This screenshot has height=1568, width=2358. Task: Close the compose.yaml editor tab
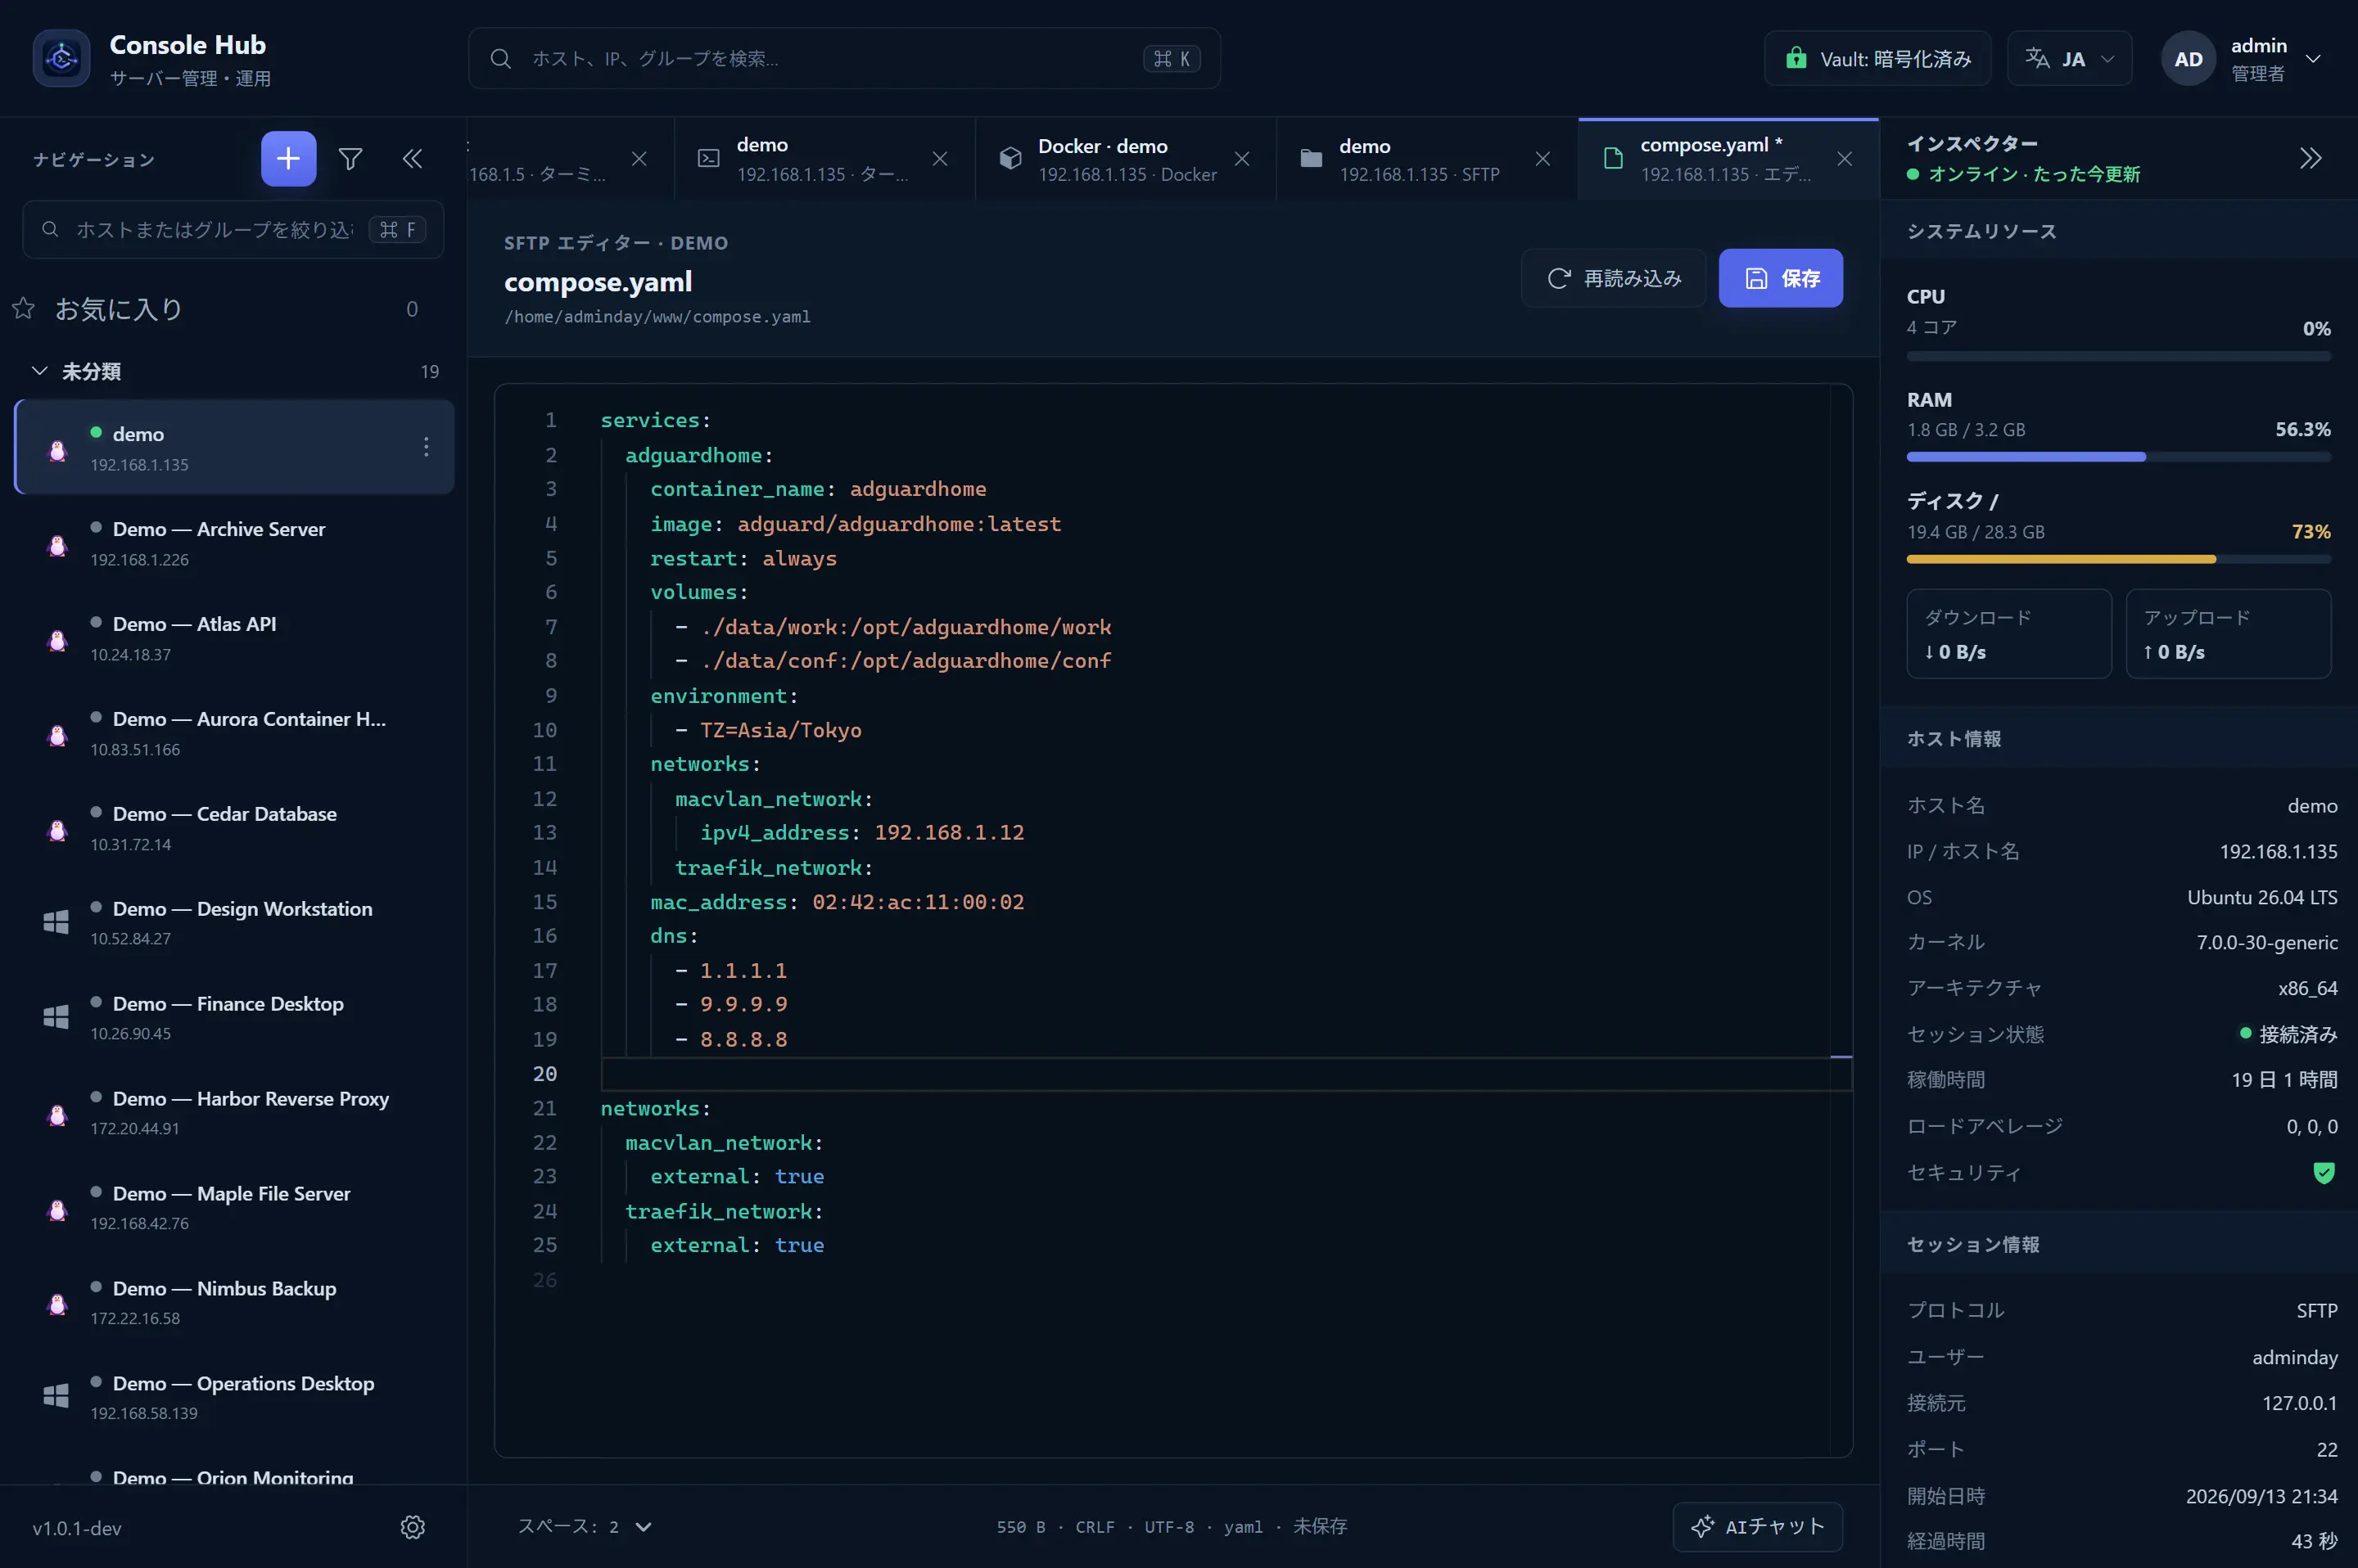pyautogui.click(x=1845, y=159)
